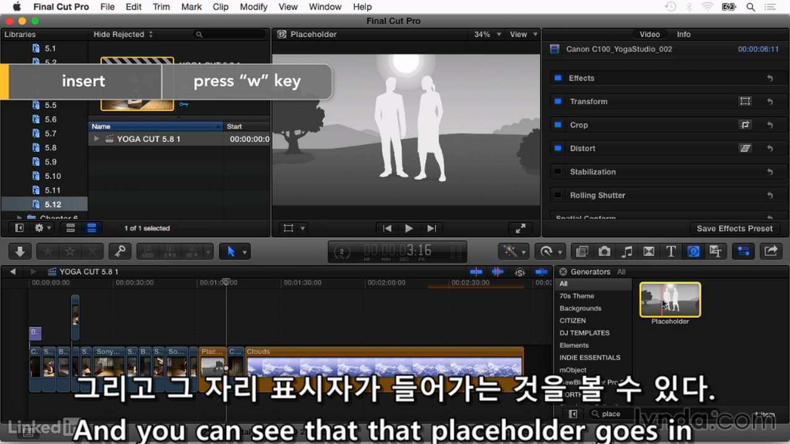Switch browser to list view
Image resolution: width=790 pixels, height=444 pixels.
pos(91,228)
